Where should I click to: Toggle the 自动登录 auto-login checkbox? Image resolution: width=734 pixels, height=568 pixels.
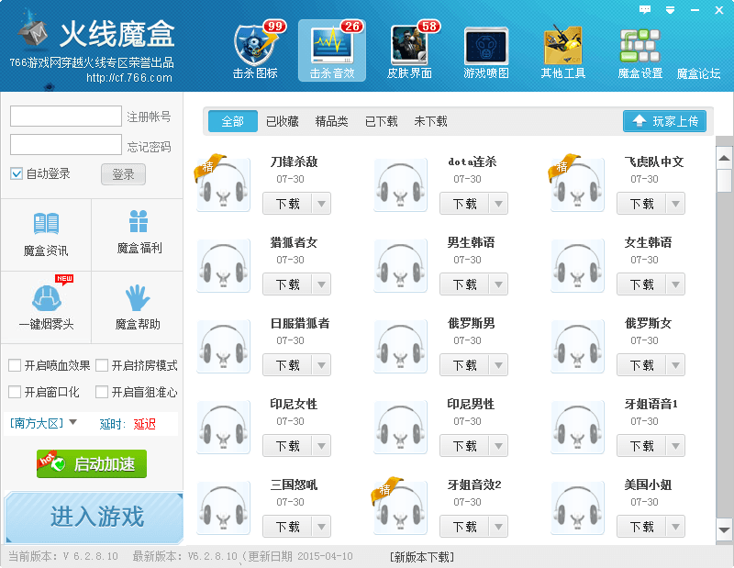point(17,173)
